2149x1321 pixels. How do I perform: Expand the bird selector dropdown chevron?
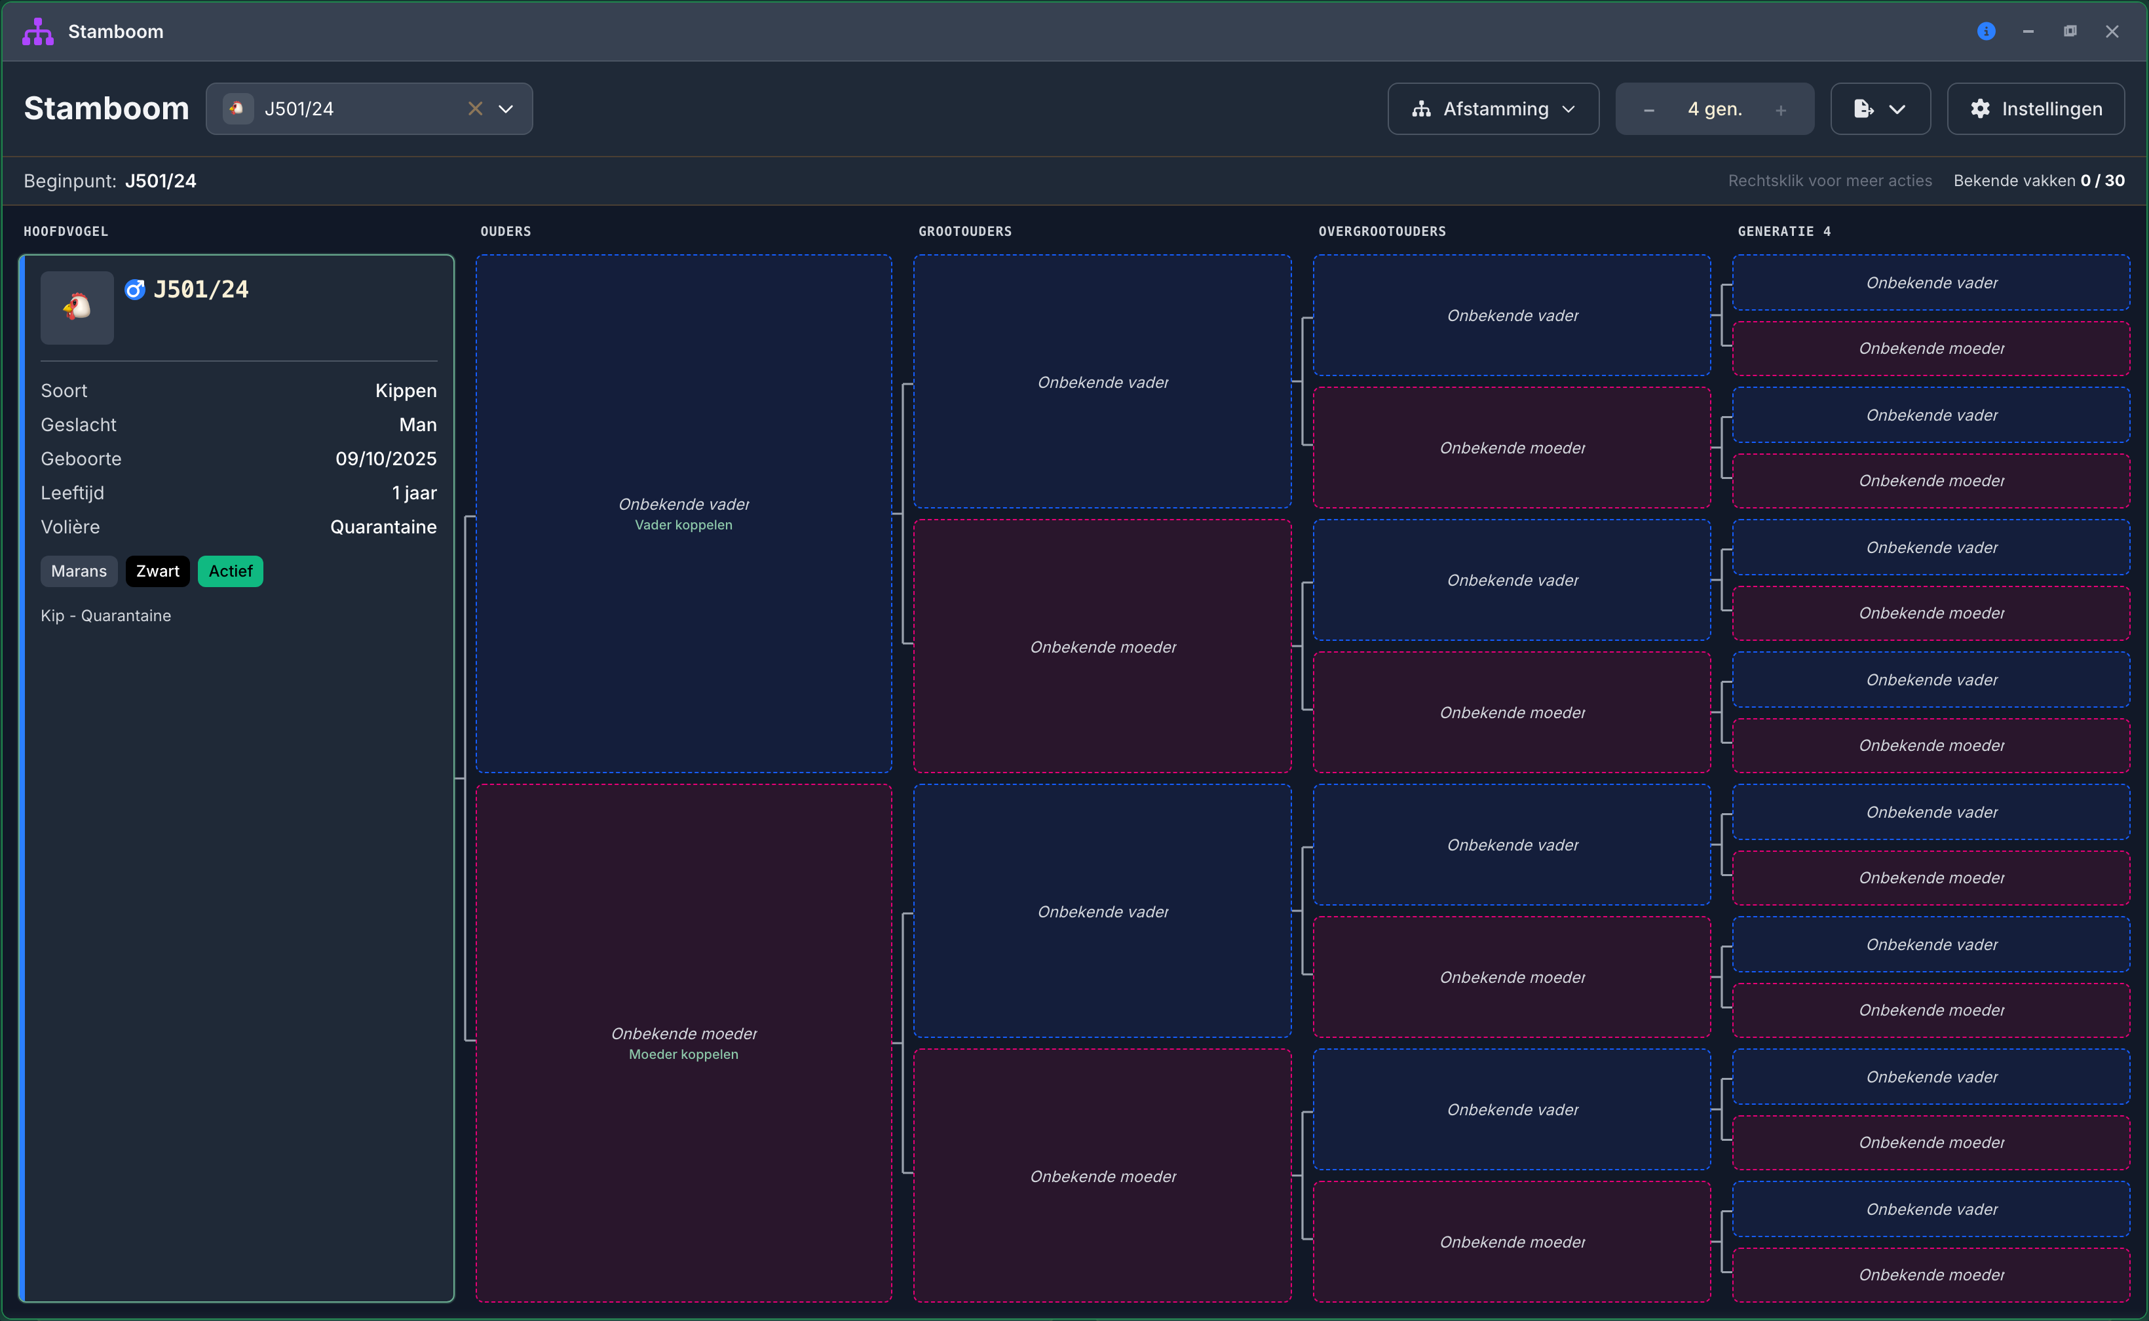506,108
